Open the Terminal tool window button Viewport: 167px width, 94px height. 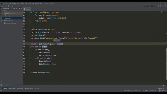click(x=20, y=88)
